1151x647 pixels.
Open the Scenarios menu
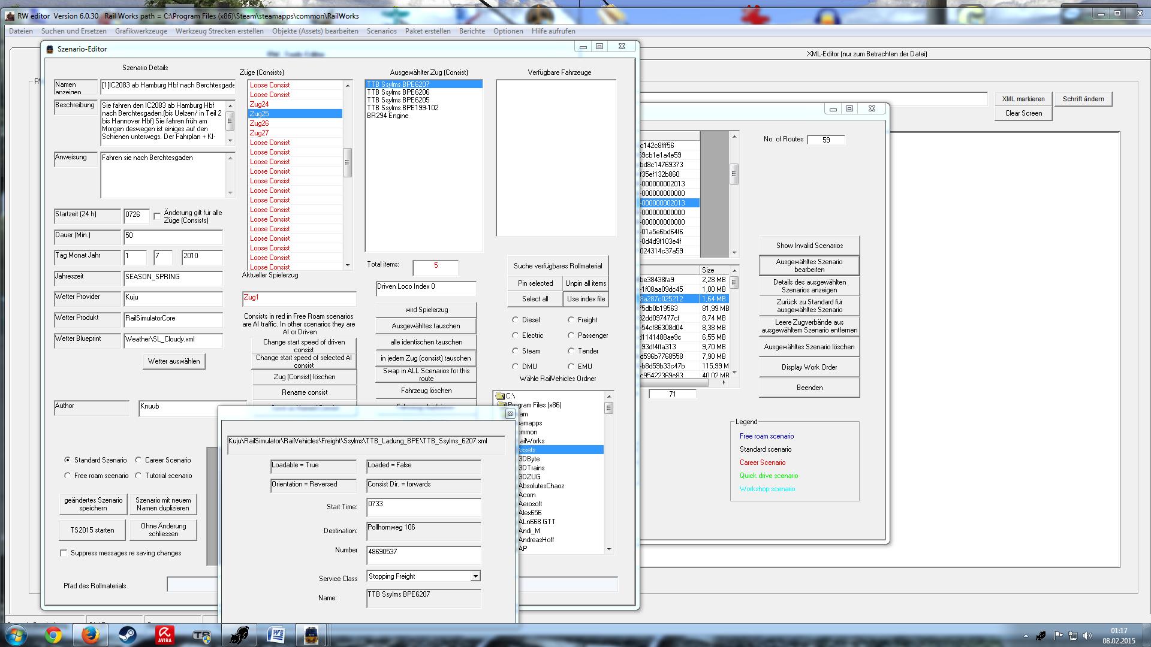tap(381, 31)
